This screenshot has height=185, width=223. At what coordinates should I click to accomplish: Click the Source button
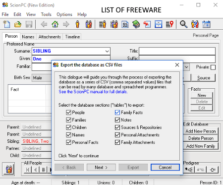coord(203,78)
